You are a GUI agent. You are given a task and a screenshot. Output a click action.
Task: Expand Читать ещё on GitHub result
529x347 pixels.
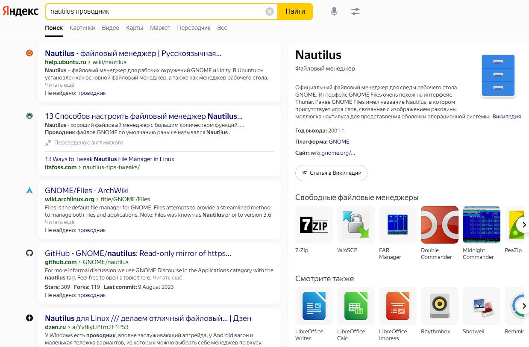(x=167, y=278)
